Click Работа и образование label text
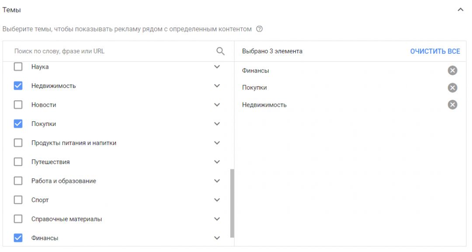The width and height of the screenshot is (472, 252). (63, 181)
